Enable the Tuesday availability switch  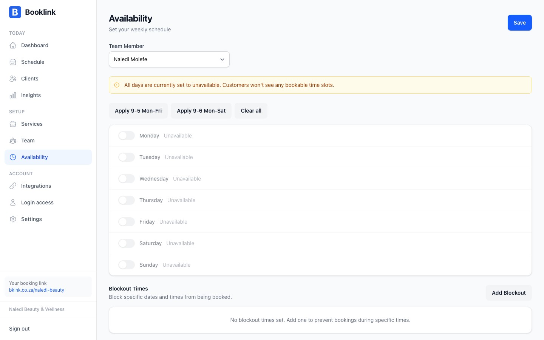coord(127,157)
